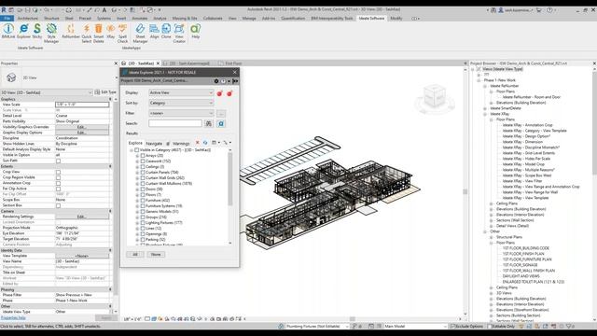The image size is (597, 336).
Task: Click the Edit Type button
Action: [x=105, y=92]
